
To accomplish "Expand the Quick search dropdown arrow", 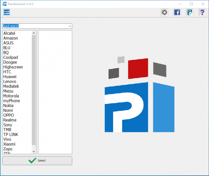I will coord(70,26).
